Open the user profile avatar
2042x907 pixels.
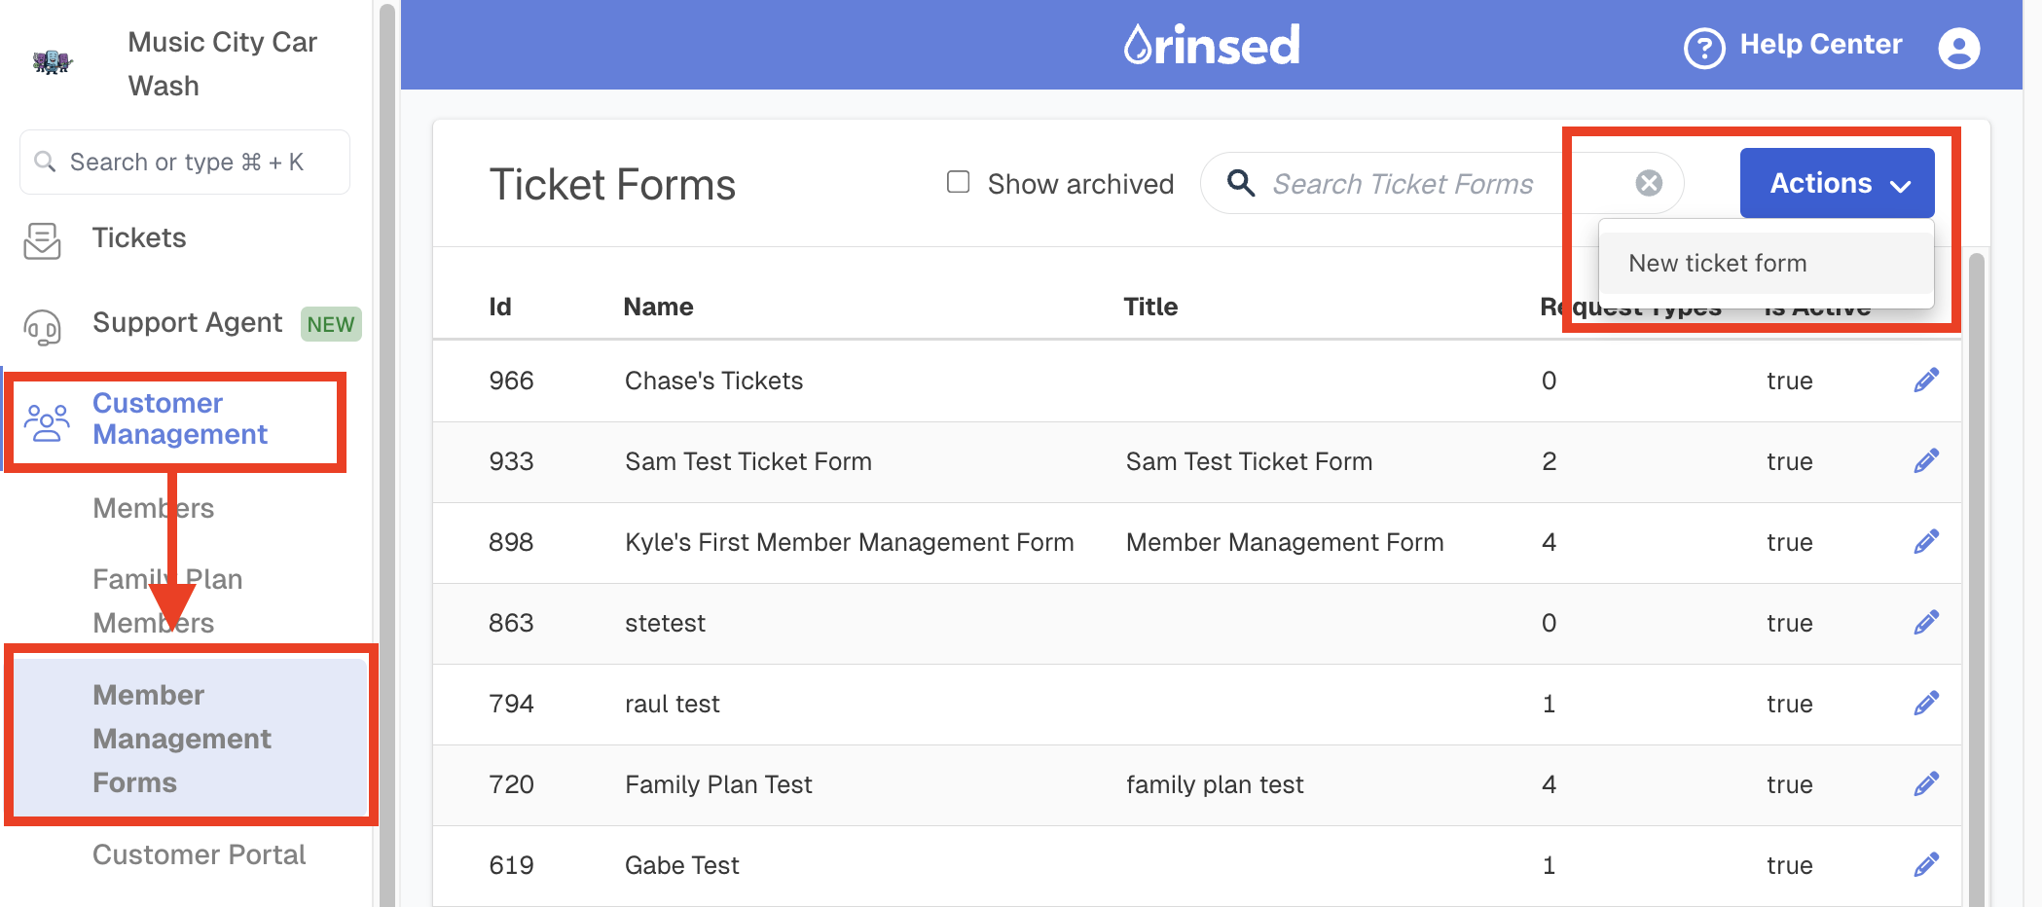pyautogui.click(x=1958, y=47)
